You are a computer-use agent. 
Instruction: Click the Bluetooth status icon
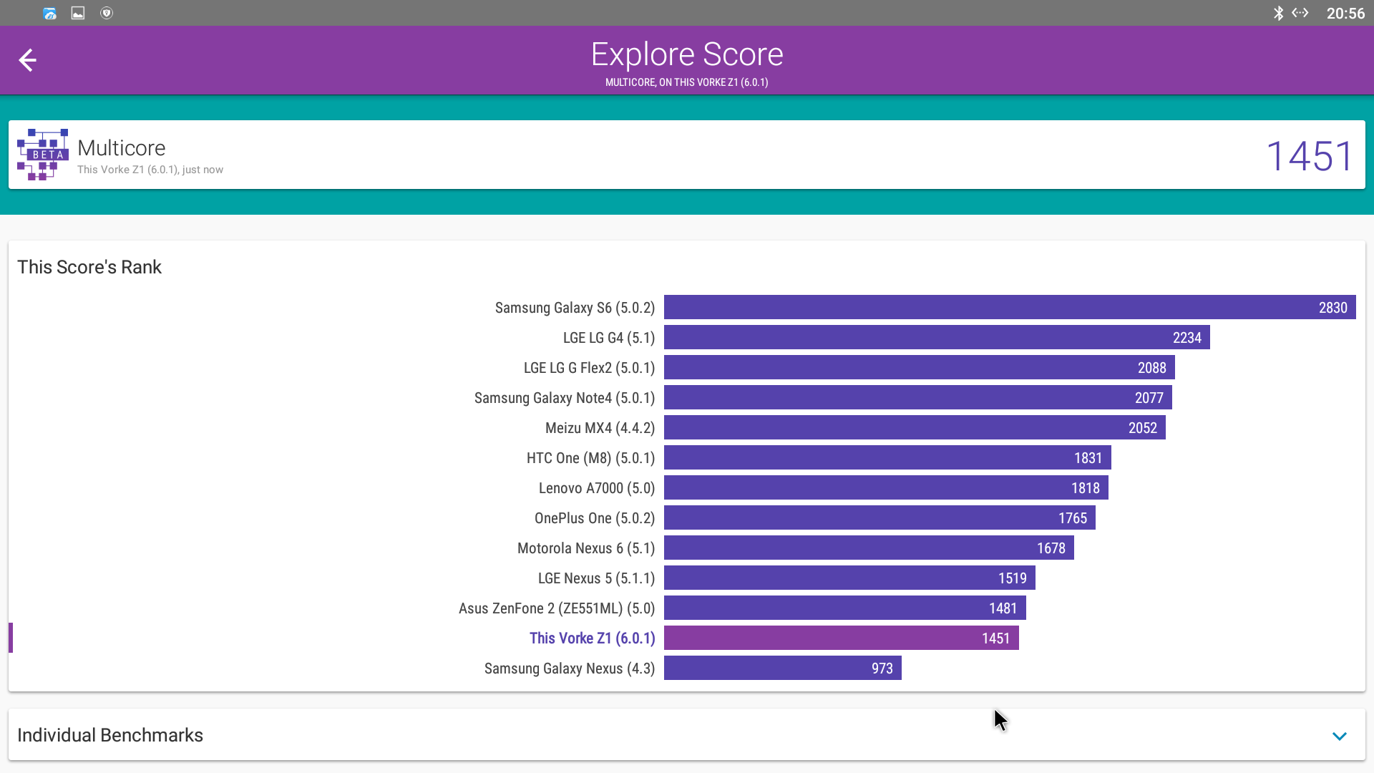click(1278, 13)
